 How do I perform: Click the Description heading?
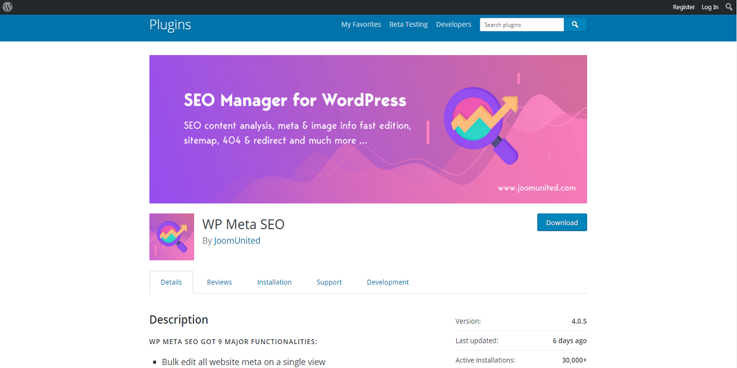point(179,320)
